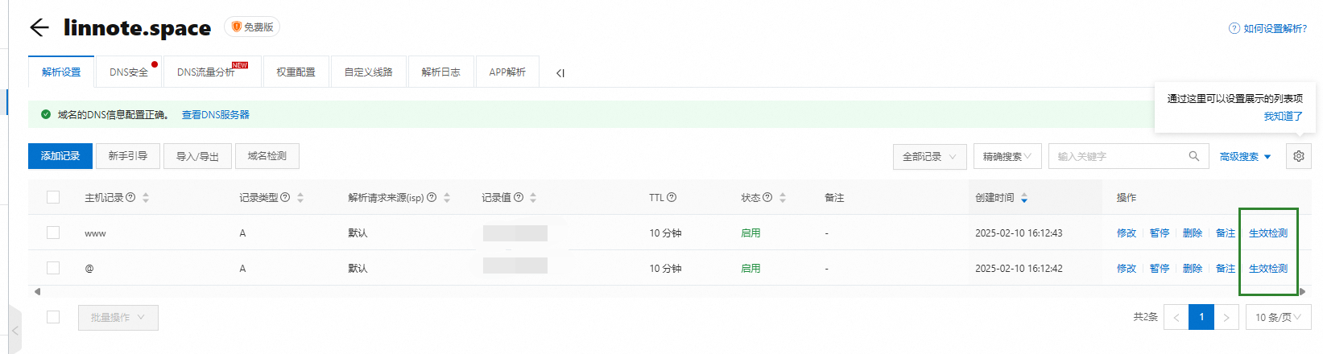Click the 添加记录 button
Image resolution: width=1323 pixels, height=354 pixels.
tap(60, 156)
